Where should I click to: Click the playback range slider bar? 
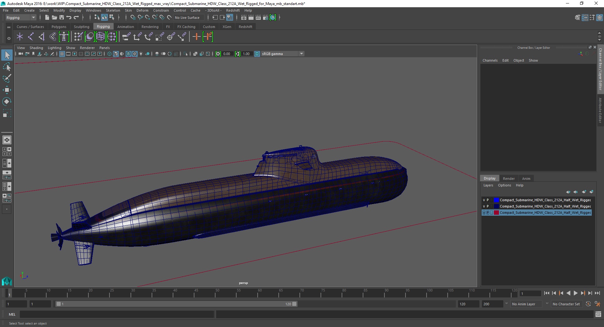pos(176,304)
